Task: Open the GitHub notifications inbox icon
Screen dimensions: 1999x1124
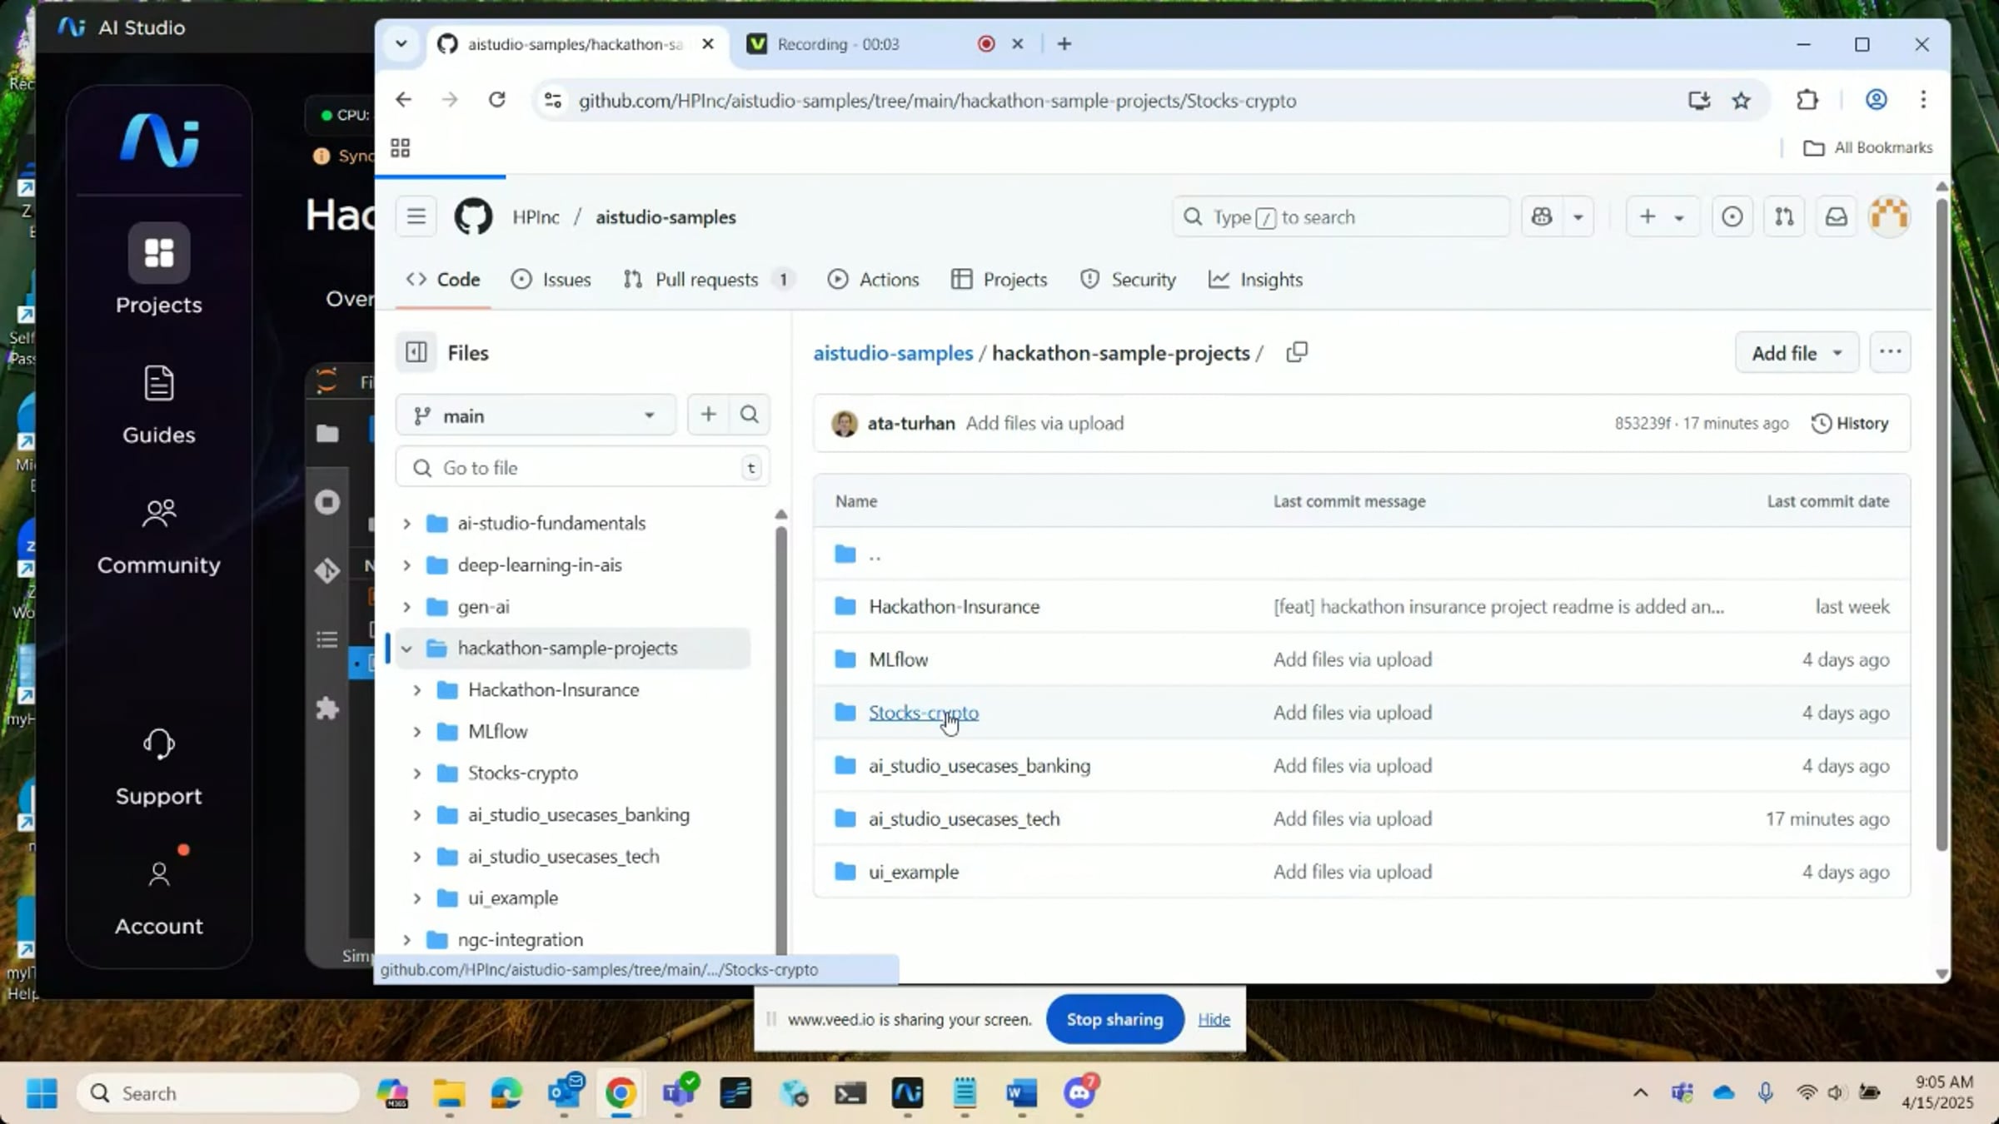Action: (1837, 217)
